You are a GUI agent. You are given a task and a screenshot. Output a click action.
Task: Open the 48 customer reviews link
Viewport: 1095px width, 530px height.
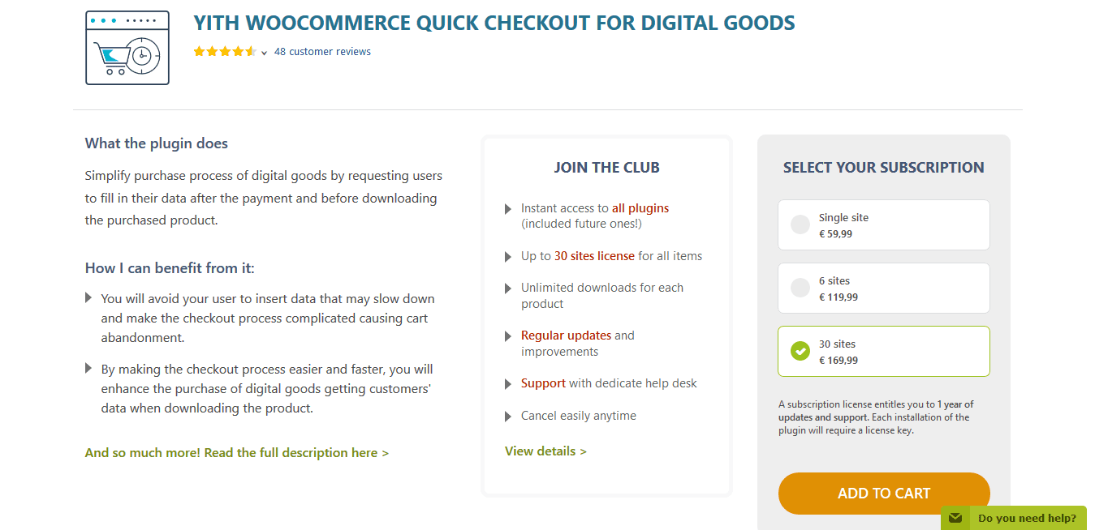322,51
